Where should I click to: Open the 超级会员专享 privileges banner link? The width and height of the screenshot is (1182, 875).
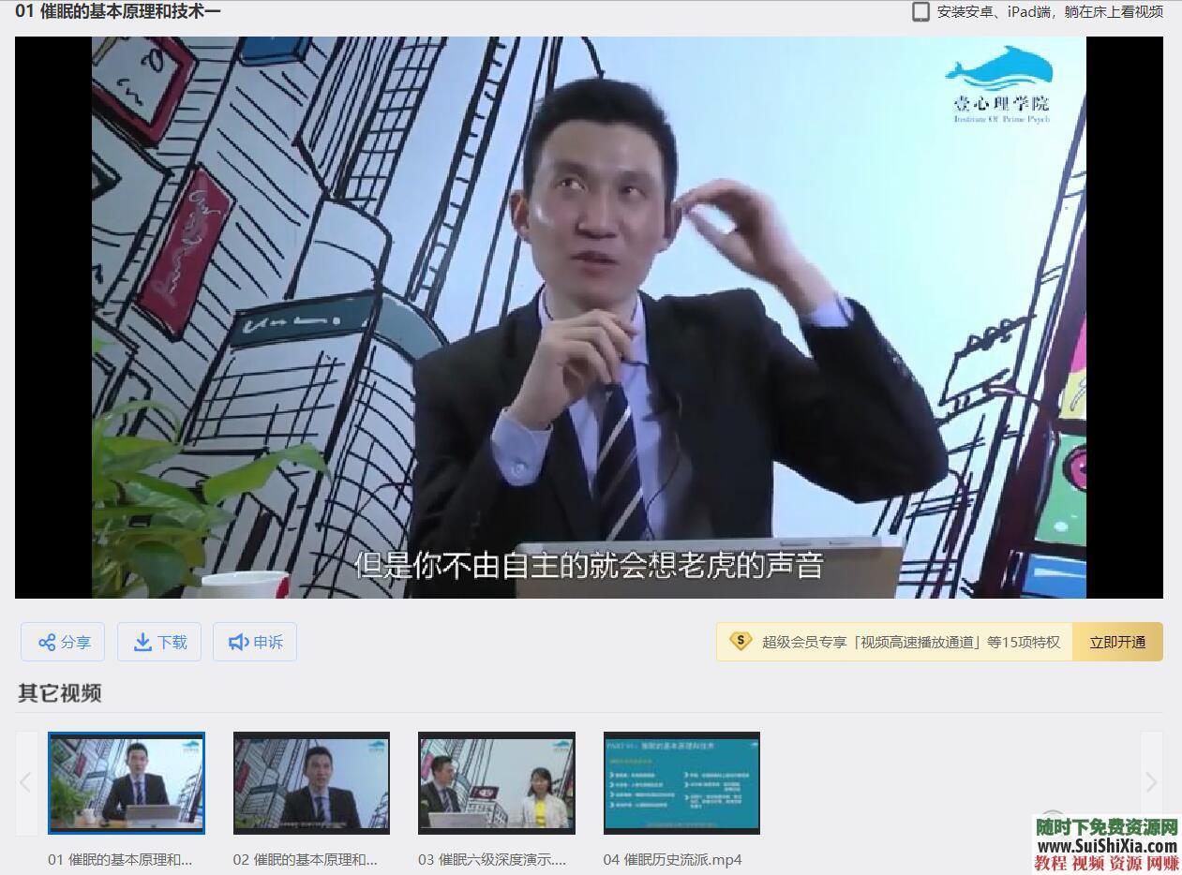900,641
